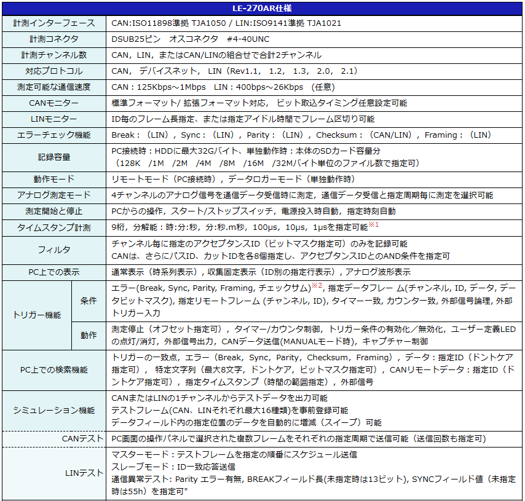The width and height of the screenshot is (525, 501).
Task: Click the スレーブモード：ID一致応答送信 line
Action: (x=173, y=467)
